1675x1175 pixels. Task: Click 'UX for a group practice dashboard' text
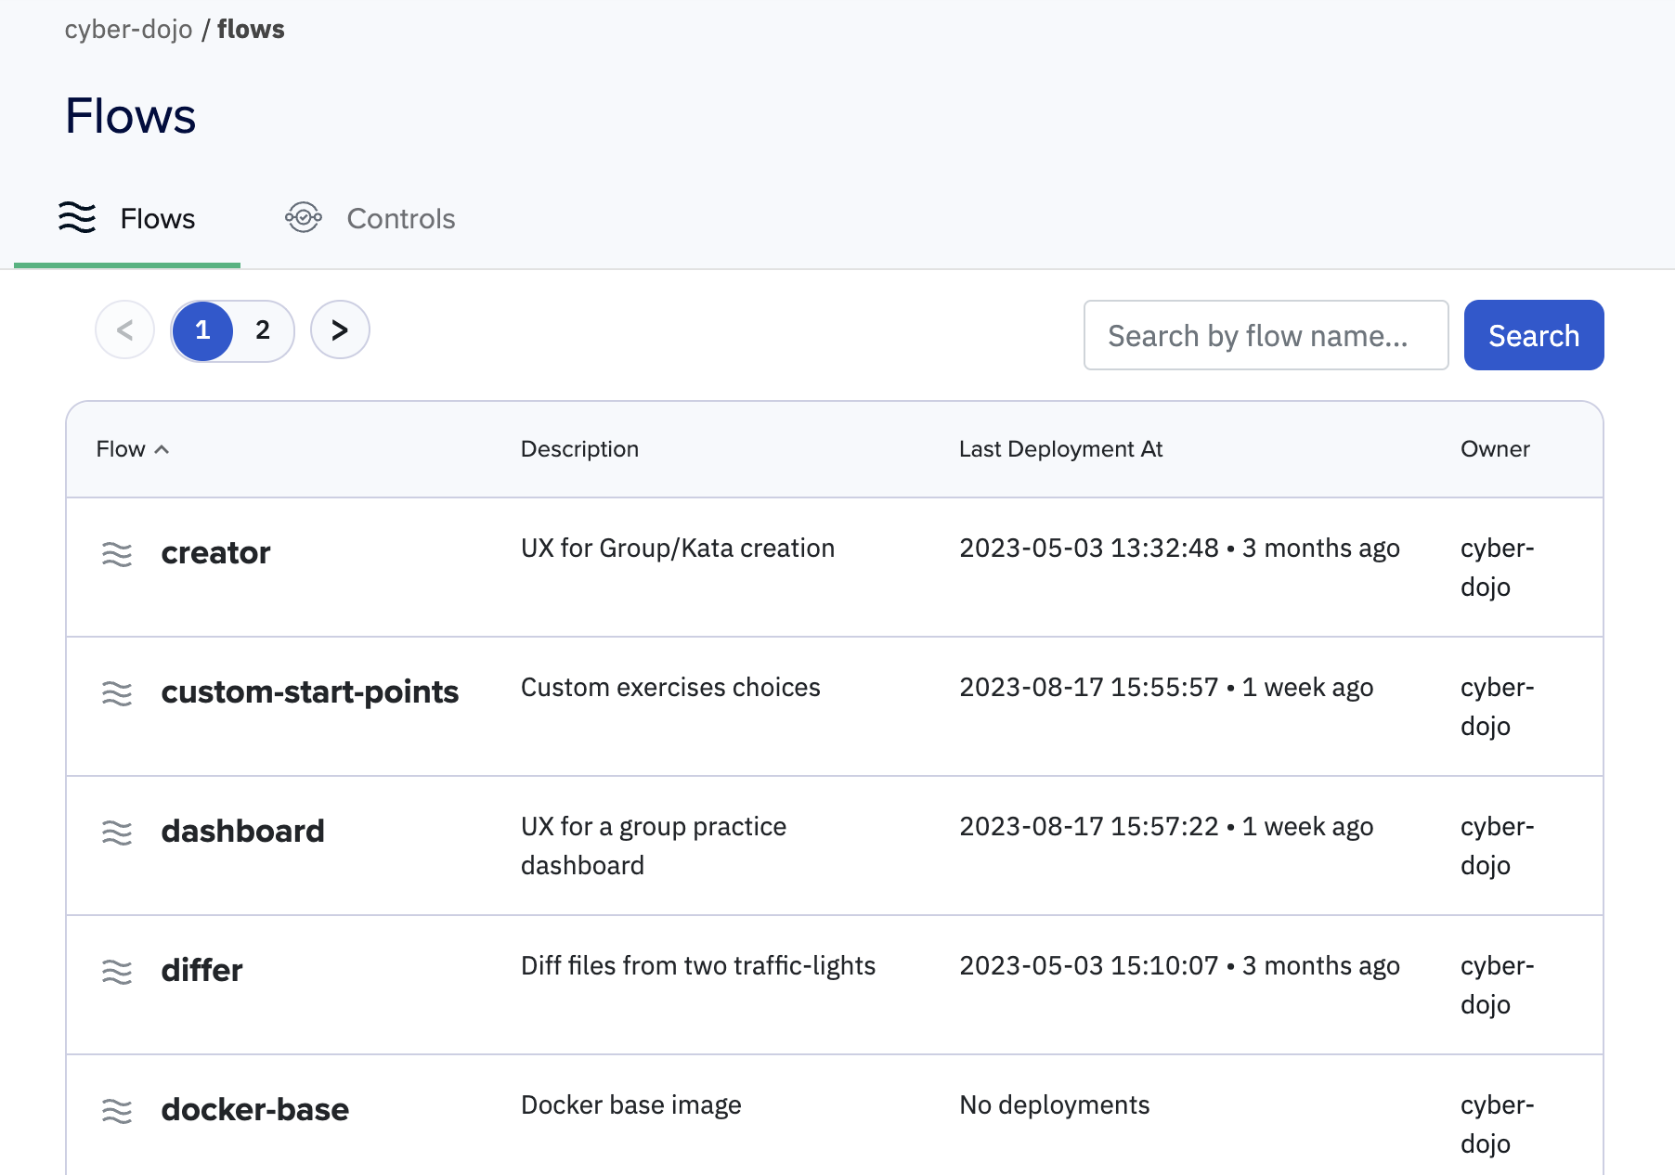point(654,846)
